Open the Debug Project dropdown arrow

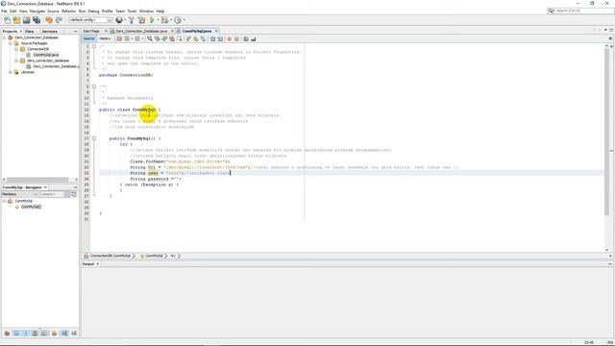[x=171, y=20]
